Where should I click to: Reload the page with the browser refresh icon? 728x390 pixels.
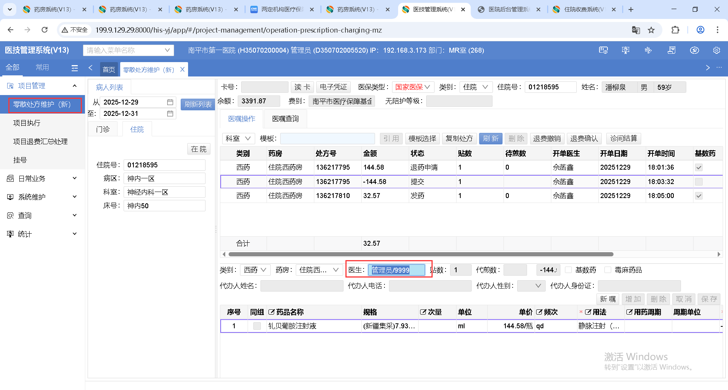[x=45, y=30]
